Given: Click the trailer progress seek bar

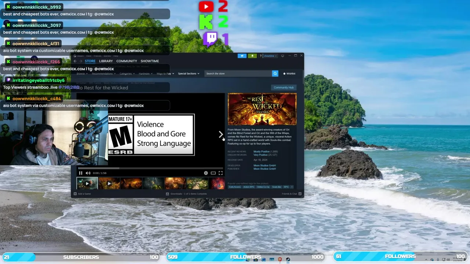Looking at the screenshot, I should point(151,168).
